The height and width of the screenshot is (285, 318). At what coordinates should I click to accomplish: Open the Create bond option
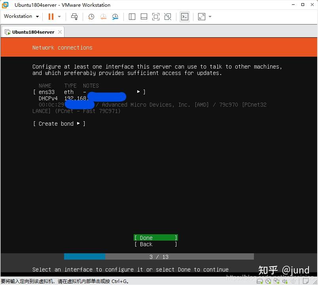point(59,123)
